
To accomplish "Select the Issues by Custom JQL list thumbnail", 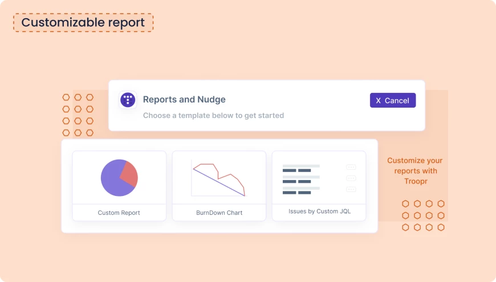I will [x=319, y=178].
